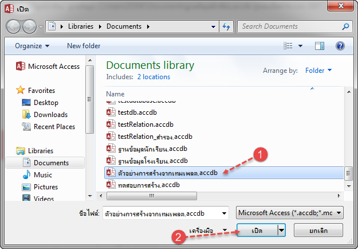Click the ยกเลิก (Cancel) button
358x249 pixels.
click(x=318, y=230)
